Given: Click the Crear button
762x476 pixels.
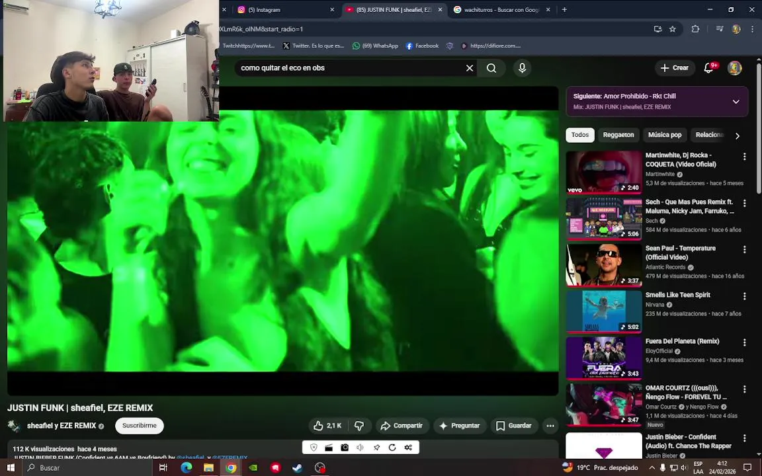Looking at the screenshot, I should [675, 68].
